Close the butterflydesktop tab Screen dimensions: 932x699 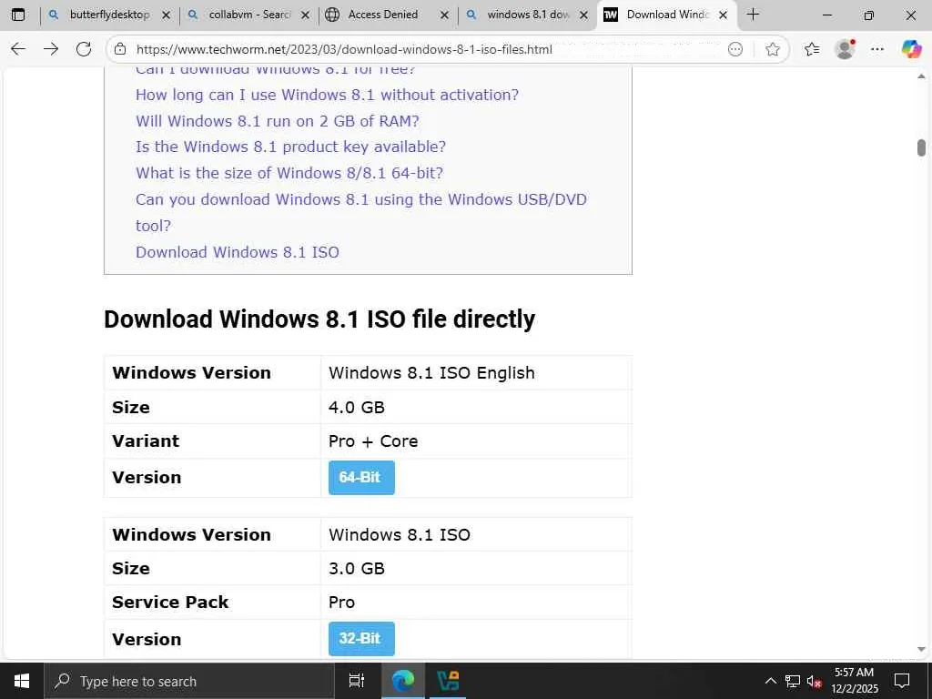[x=167, y=15]
